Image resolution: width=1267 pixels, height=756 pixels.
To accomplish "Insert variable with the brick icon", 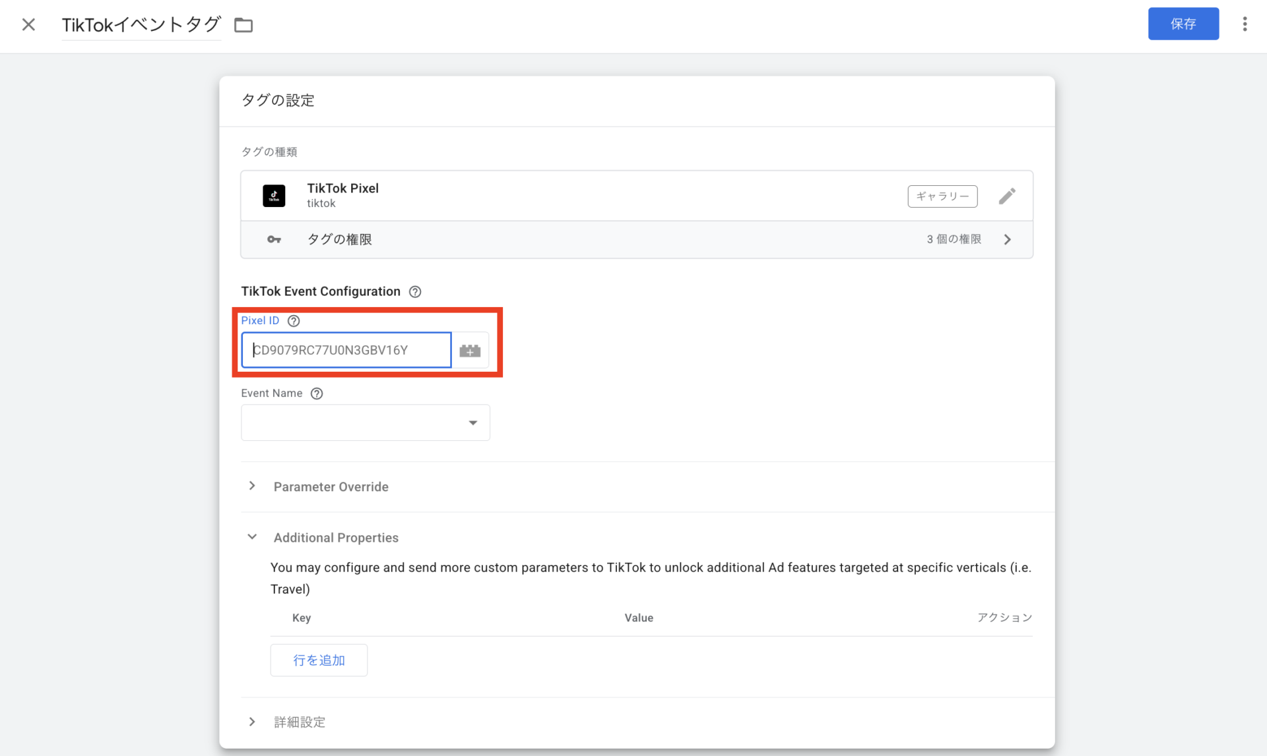I will coord(470,351).
